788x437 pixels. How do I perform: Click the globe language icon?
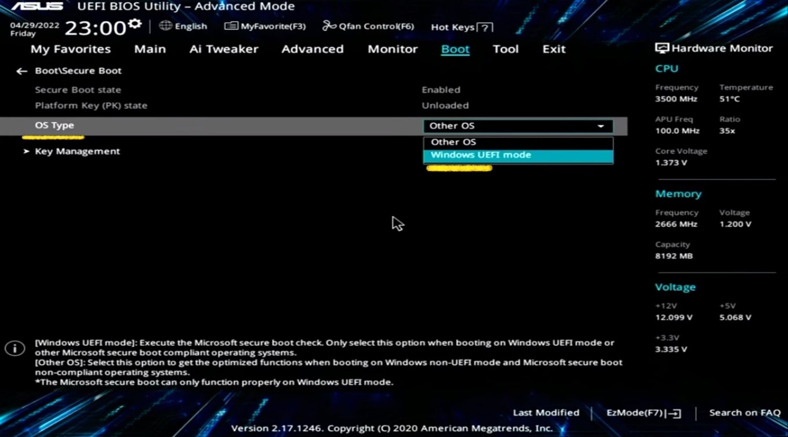pyautogui.click(x=165, y=26)
